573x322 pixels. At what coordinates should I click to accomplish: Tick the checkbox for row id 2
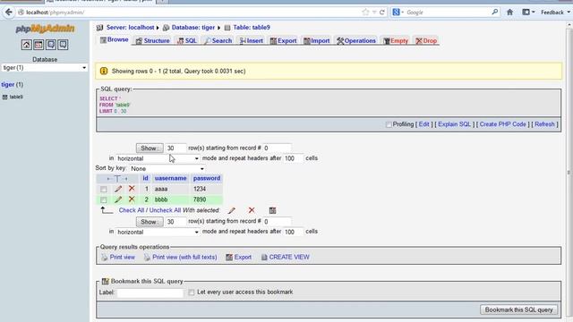pyautogui.click(x=104, y=199)
